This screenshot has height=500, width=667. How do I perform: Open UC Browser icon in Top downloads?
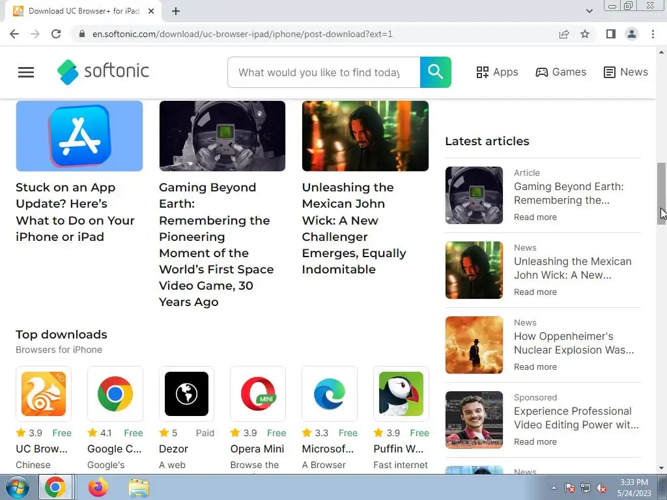click(x=44, y=394)
